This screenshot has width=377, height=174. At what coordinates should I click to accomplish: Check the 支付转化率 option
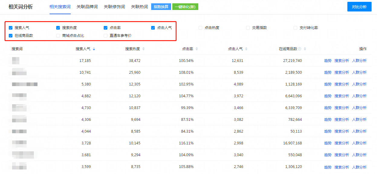(x=295, y=28)
